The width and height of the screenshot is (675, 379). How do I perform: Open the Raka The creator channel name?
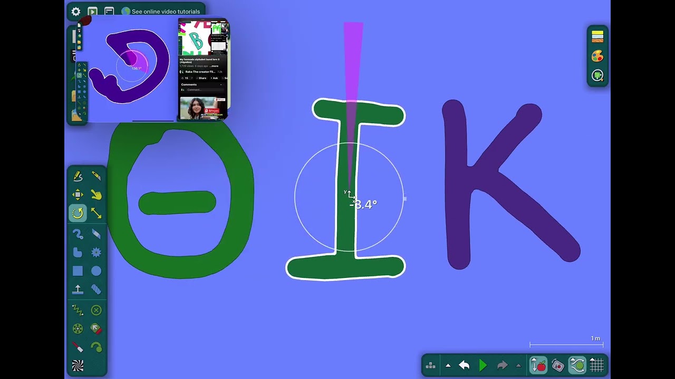point(200,72)
